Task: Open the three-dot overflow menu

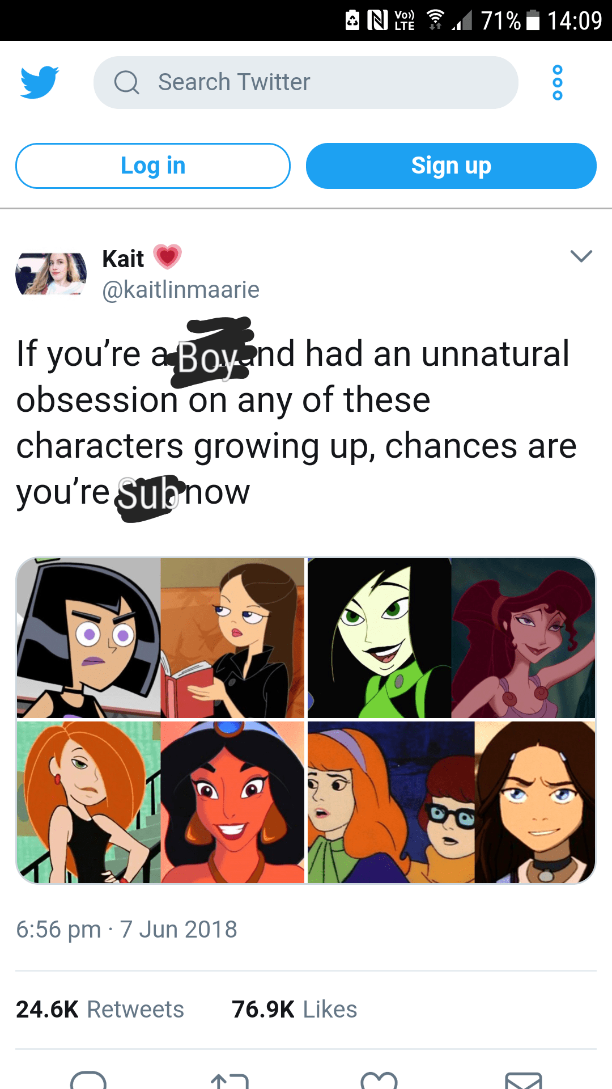Action: [558, 83]
